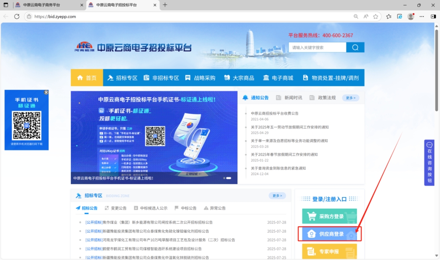Image resolution: width=440 pixels, height=260 pixels.
Task: Click the search magnifier button
Action: (355, 47)
